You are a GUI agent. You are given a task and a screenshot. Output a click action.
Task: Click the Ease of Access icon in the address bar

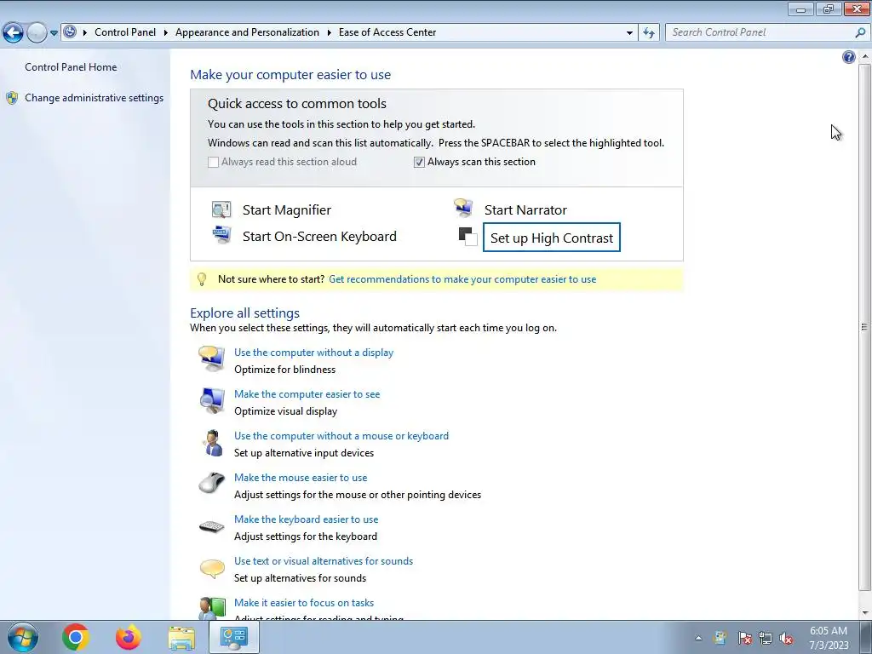pyautogui.click(x=70, y=32)
